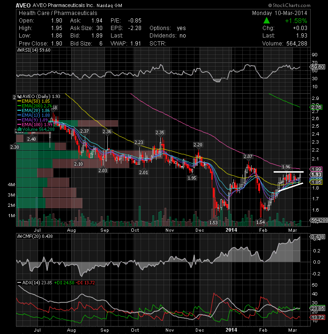The height and width of the screenshot is (334, 328).
Task: Click the Options 'yes' value
Action: coord(181,28)
